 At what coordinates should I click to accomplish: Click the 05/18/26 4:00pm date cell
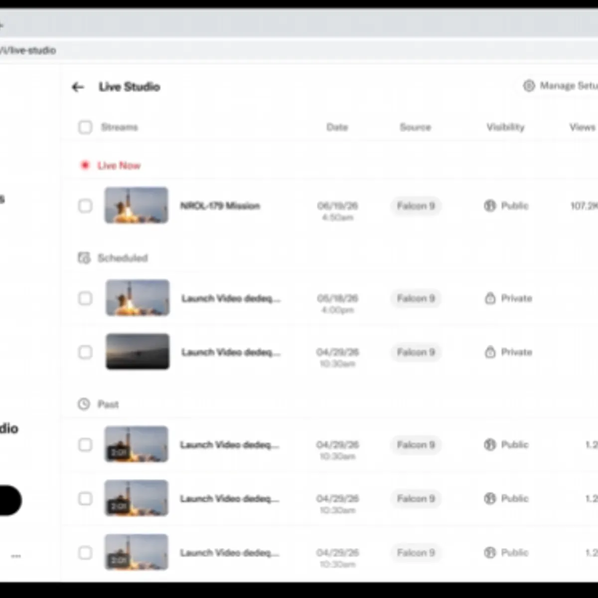(x=337, y=303)
